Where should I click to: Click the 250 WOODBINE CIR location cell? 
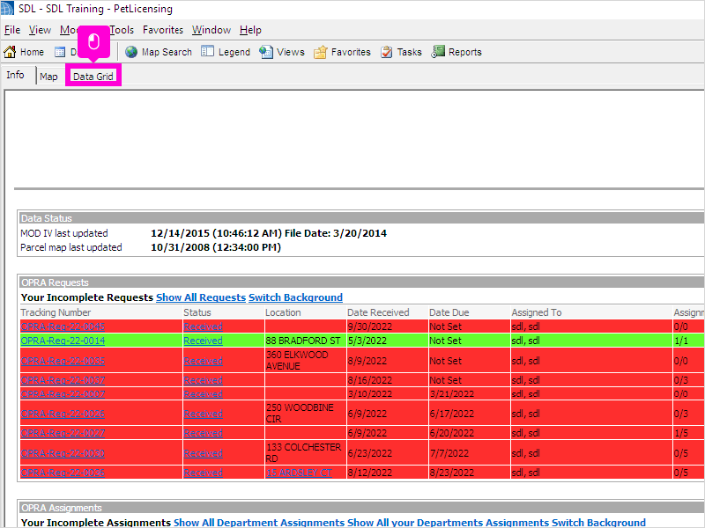[306, 414]
